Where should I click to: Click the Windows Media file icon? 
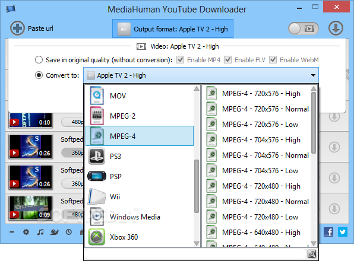pos(97,217)
